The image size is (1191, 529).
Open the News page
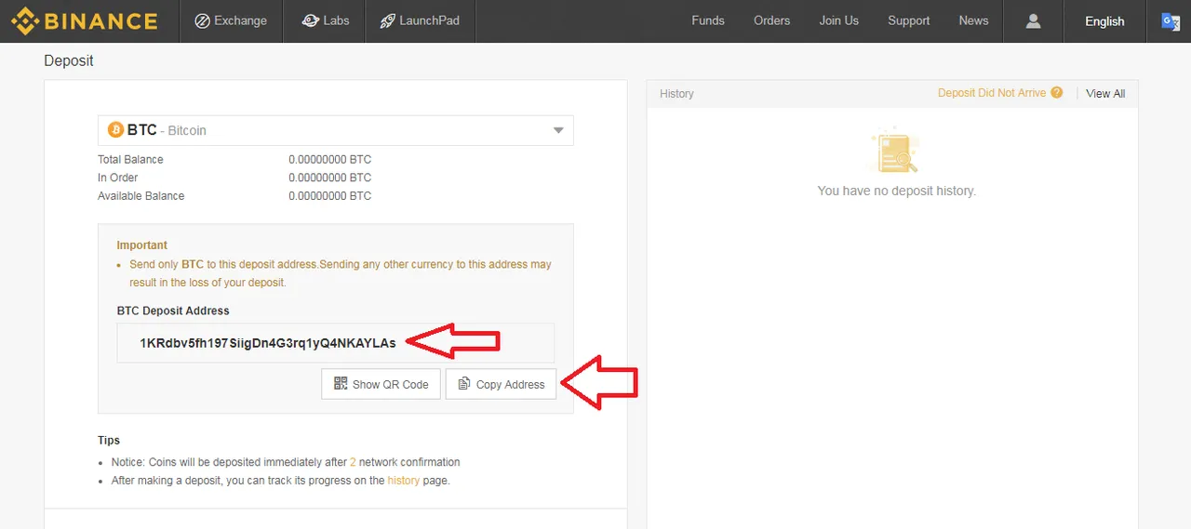974,20
